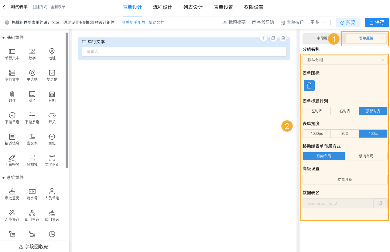Viewport: 390px width, 252px height.
Task: Change the blue 表单图标 swatch
Action: tap(309, 86)
